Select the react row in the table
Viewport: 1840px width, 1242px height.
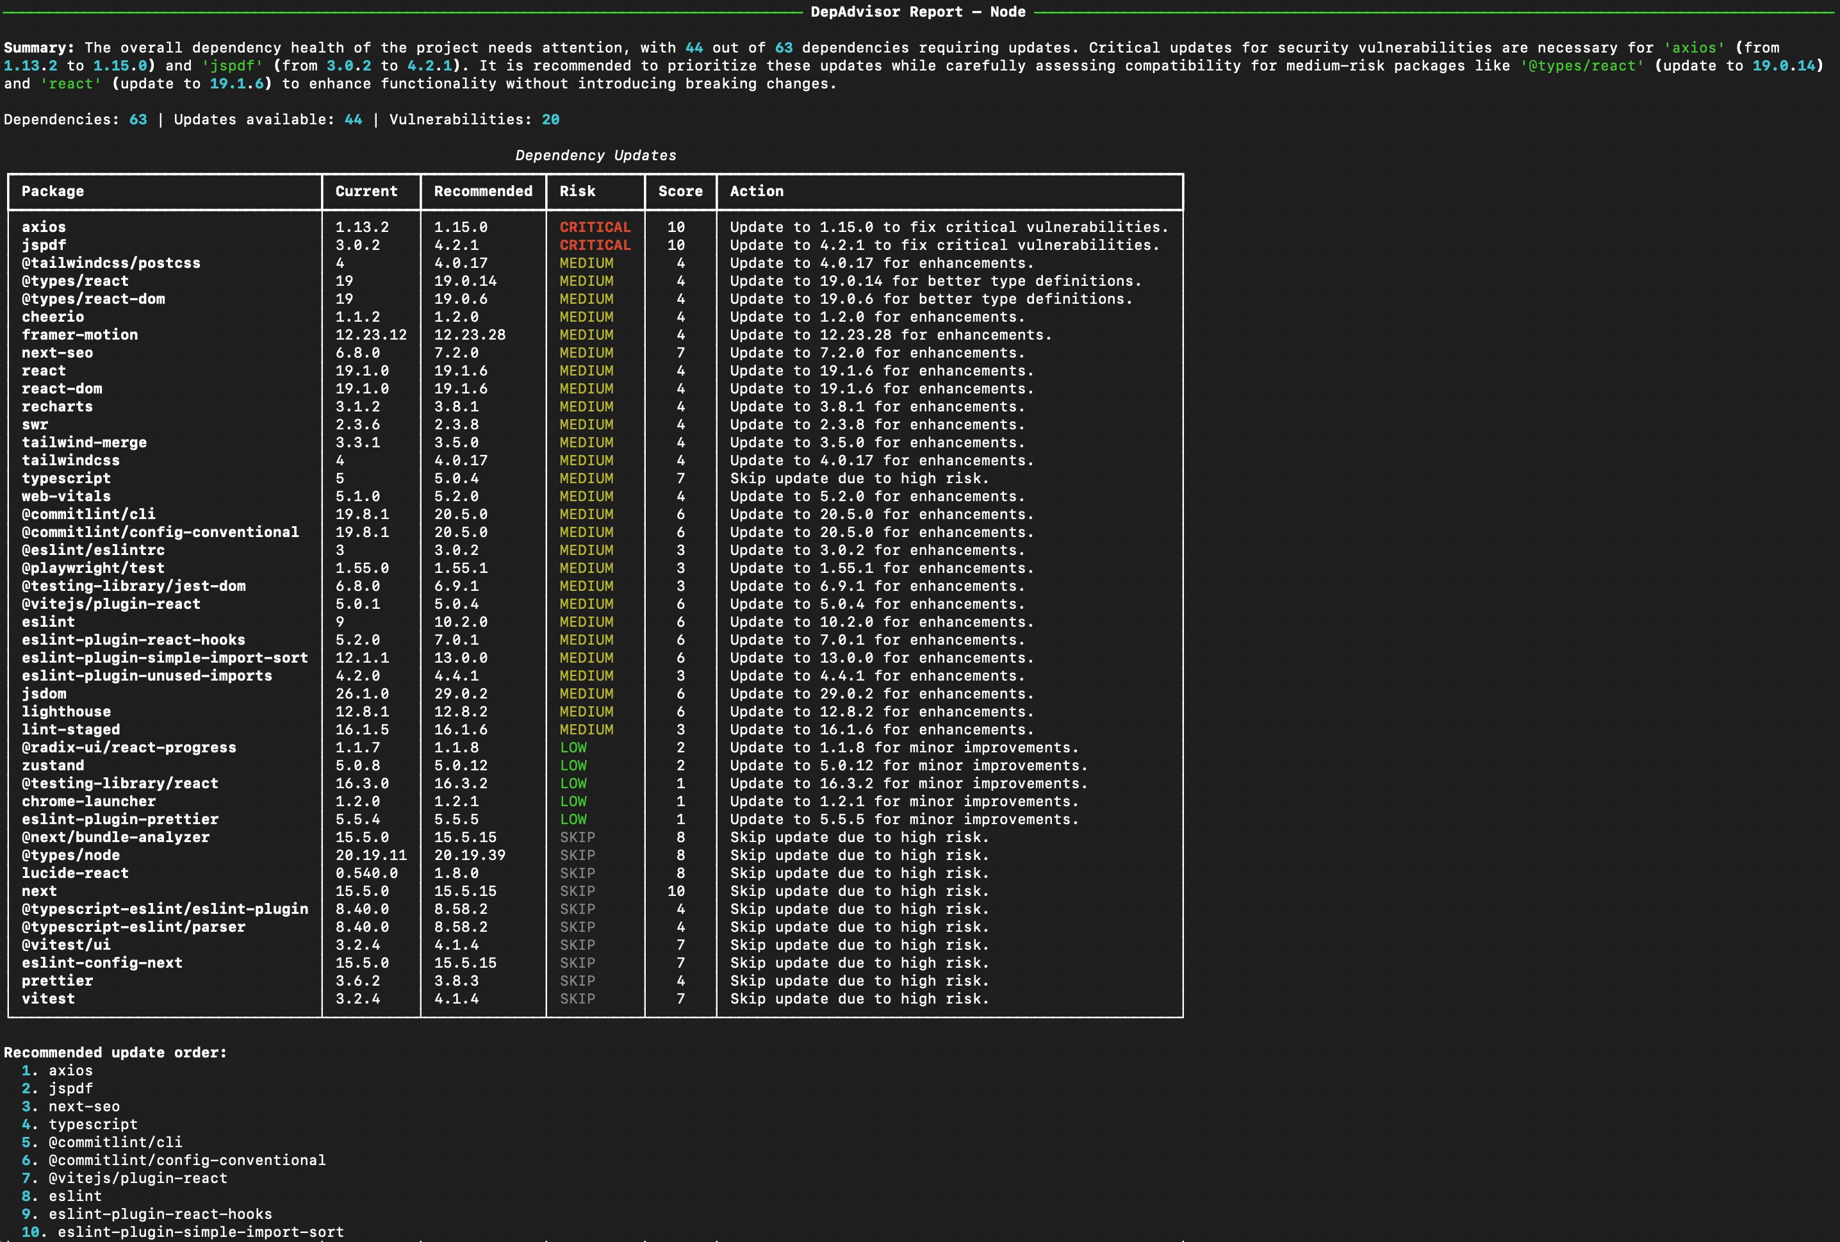click(44, 370)
